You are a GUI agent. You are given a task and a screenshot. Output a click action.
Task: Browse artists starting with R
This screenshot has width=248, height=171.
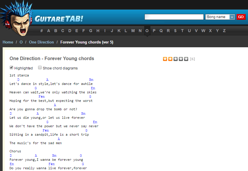pyautogui.click(x=168, y=31)
